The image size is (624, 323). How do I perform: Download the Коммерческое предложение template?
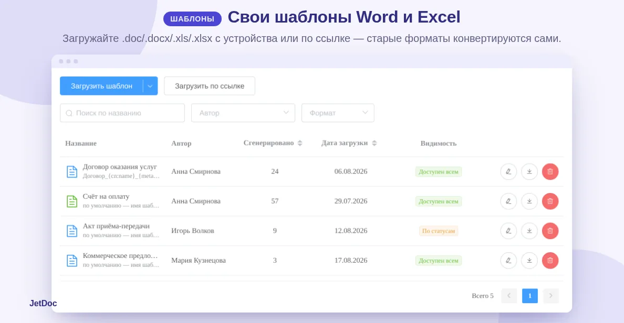pos(529,261)
